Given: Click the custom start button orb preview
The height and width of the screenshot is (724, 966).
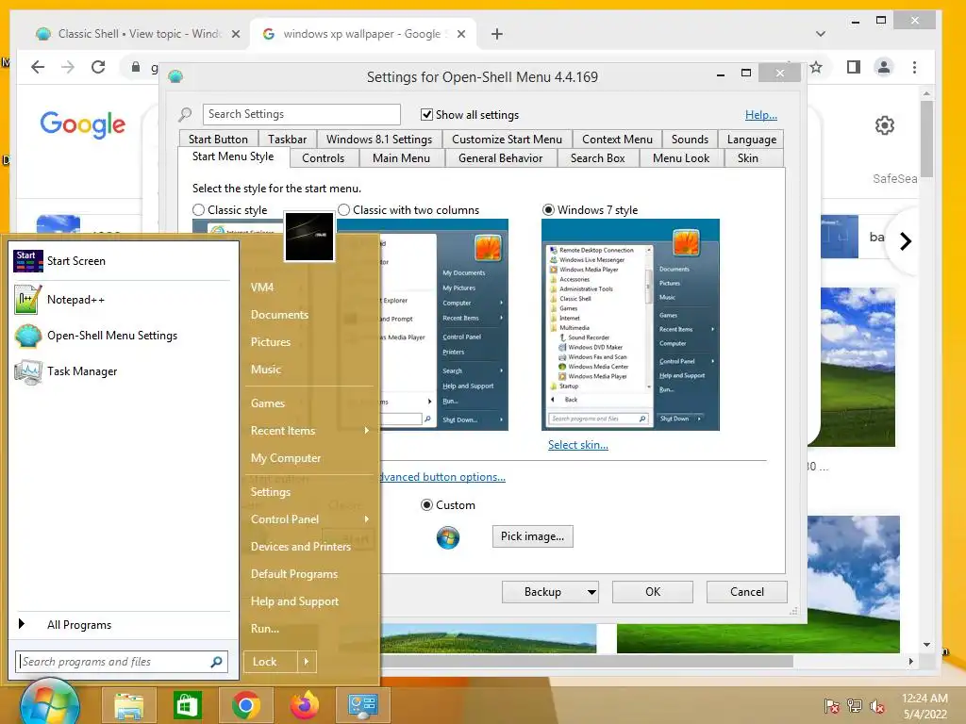Looking at the screenshot, I should pyautogui.click(x=448, y=537).
